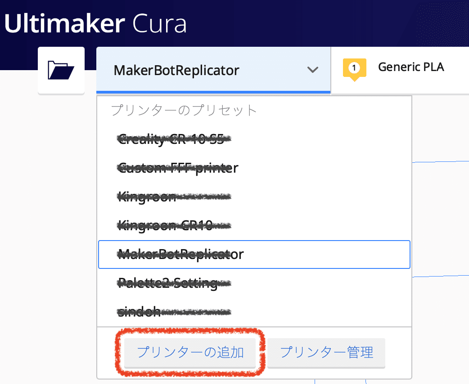Click プリンター管理 button
The width and height of the screenshot is (469, 384).
[x=326, y=353]
